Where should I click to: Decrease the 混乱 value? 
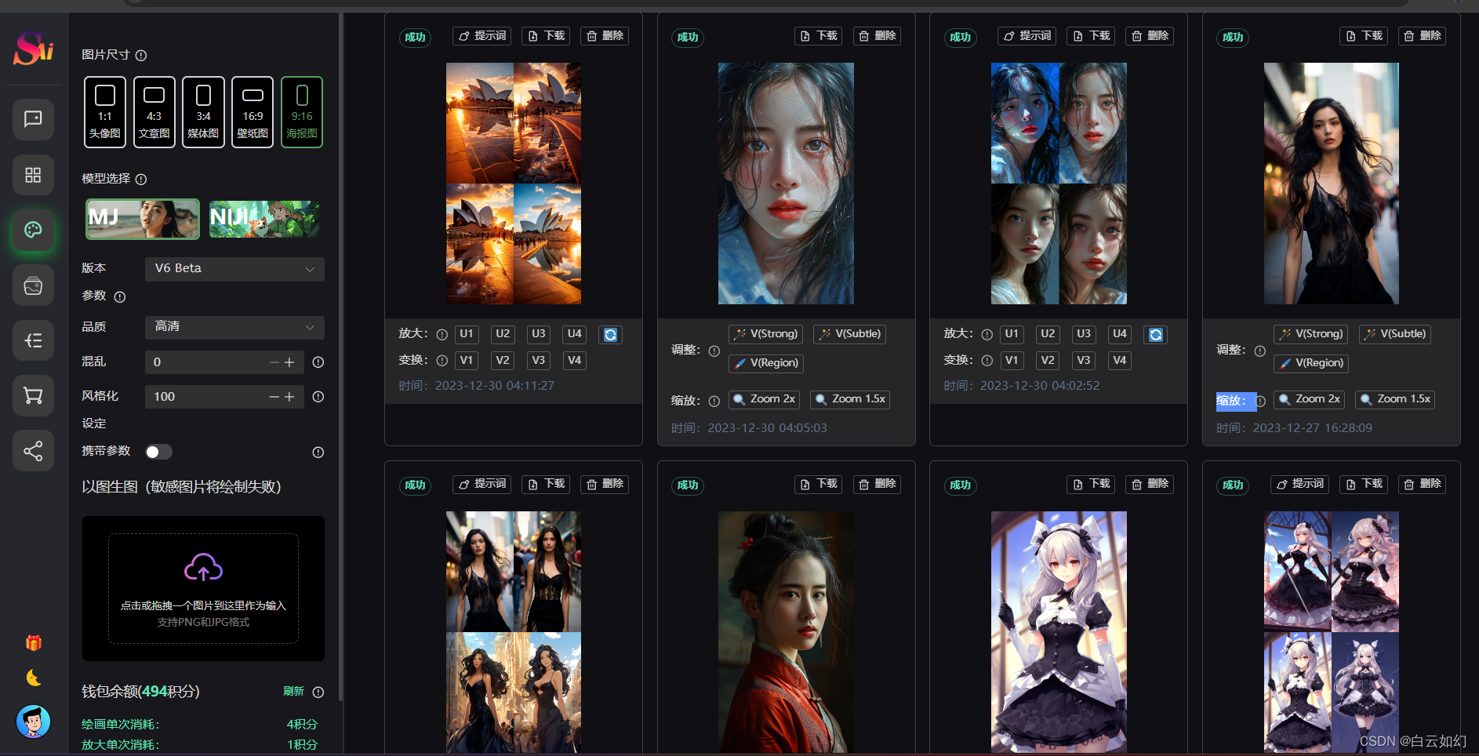(x=274, y=362)
